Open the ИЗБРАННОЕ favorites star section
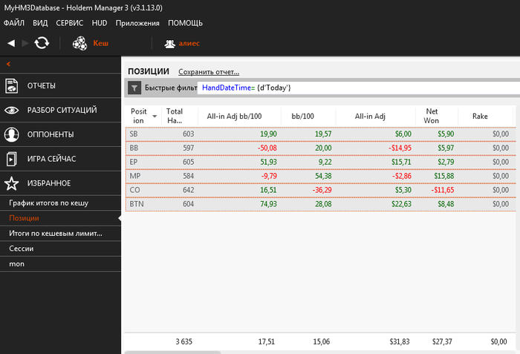 60,183
